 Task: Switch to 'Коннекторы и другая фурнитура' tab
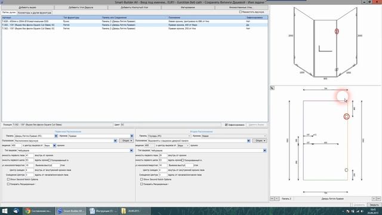(35, 13)
